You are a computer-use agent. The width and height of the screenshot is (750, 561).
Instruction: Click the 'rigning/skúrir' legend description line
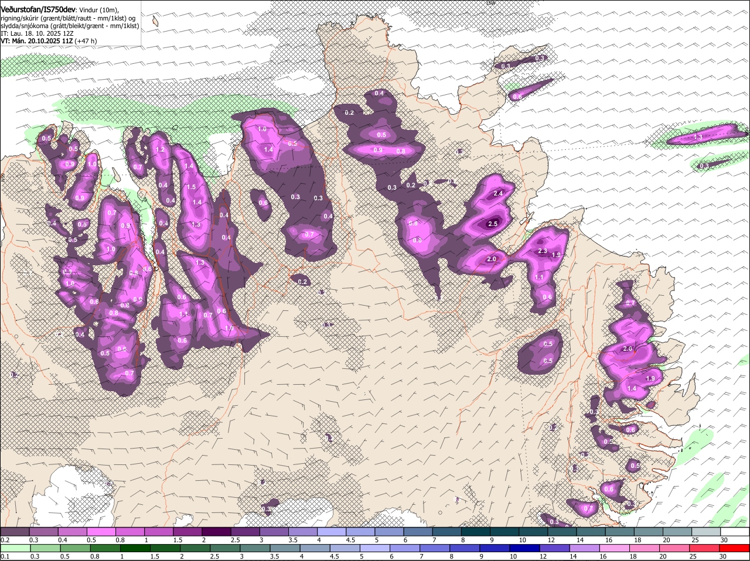click(x=69, y=18)
